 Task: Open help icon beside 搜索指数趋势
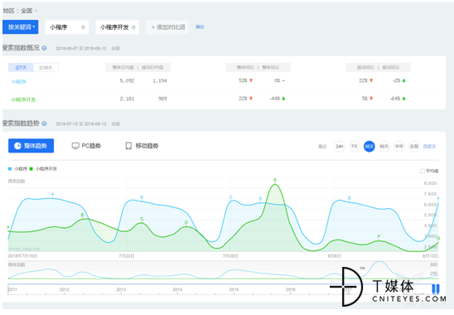coord(44,124)
